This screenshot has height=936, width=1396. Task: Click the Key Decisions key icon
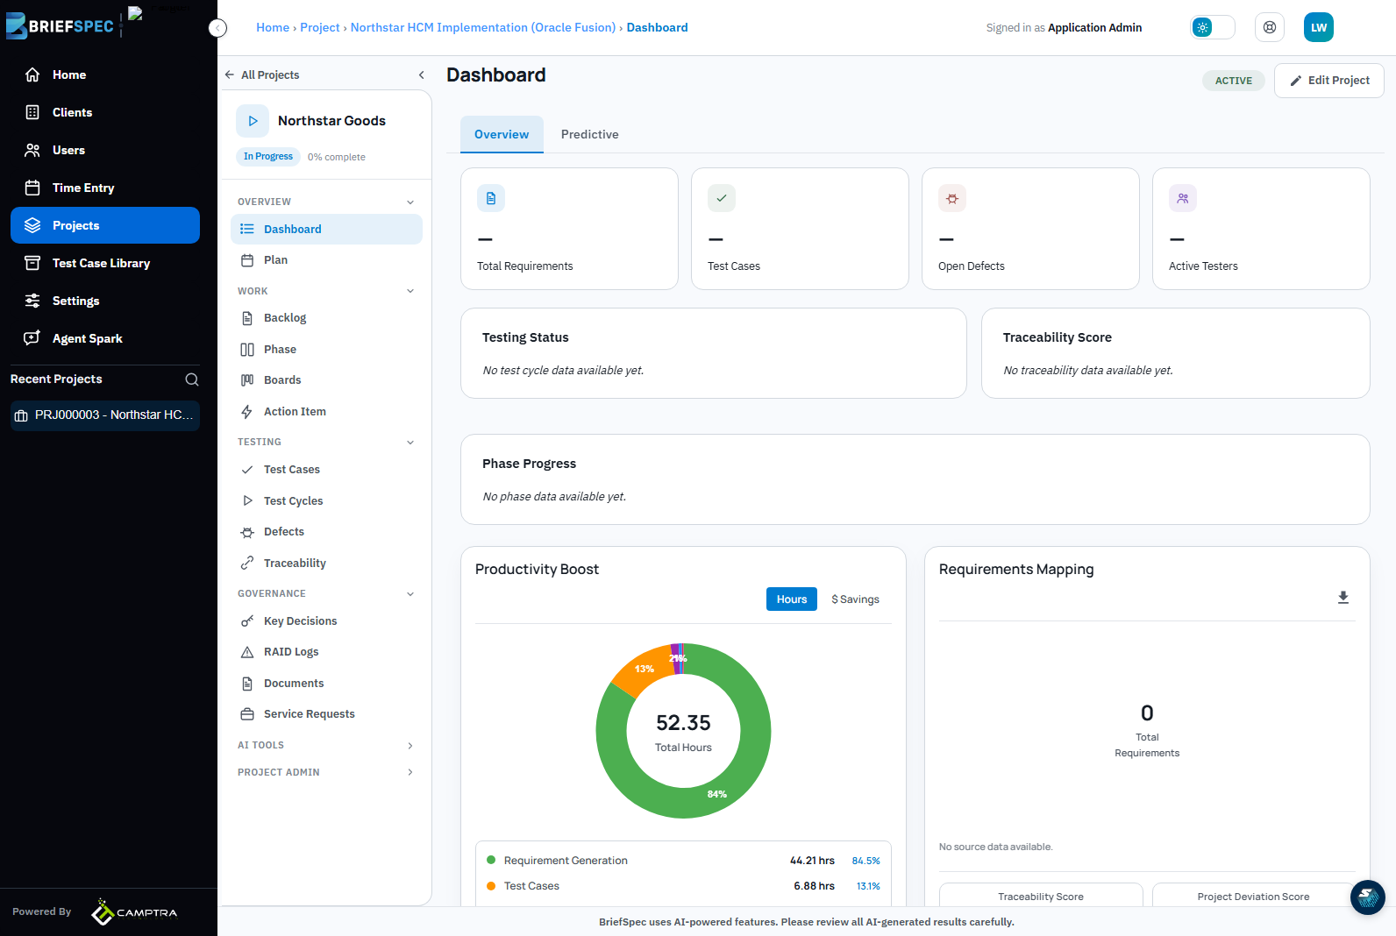coord(247,621)
